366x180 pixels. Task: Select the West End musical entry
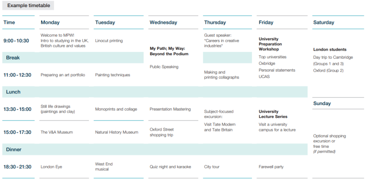pyautogui.click(x=104, y=167)
